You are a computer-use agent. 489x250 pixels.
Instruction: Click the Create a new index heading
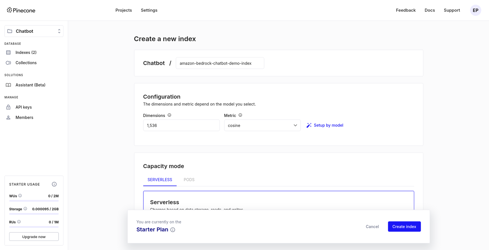coord(165,39)
